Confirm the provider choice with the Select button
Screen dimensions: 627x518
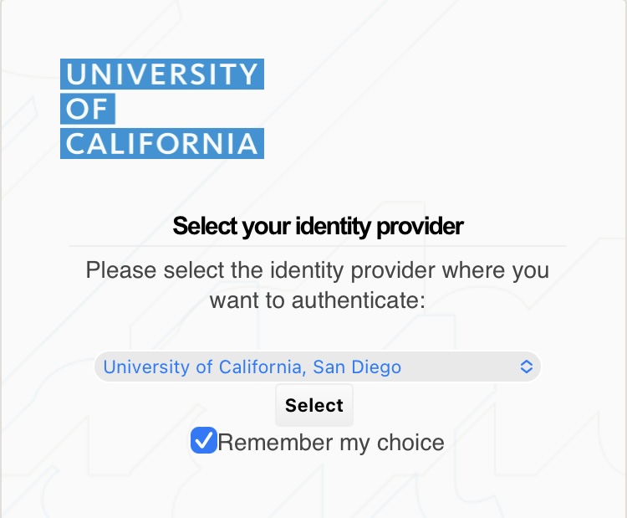click(x=313, y=405)
